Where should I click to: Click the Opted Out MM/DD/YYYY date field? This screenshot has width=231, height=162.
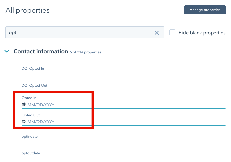[x=124, y=122]
